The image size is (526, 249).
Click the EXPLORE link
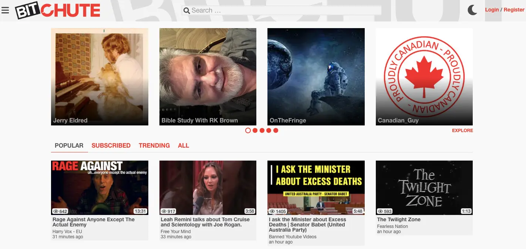462,130
